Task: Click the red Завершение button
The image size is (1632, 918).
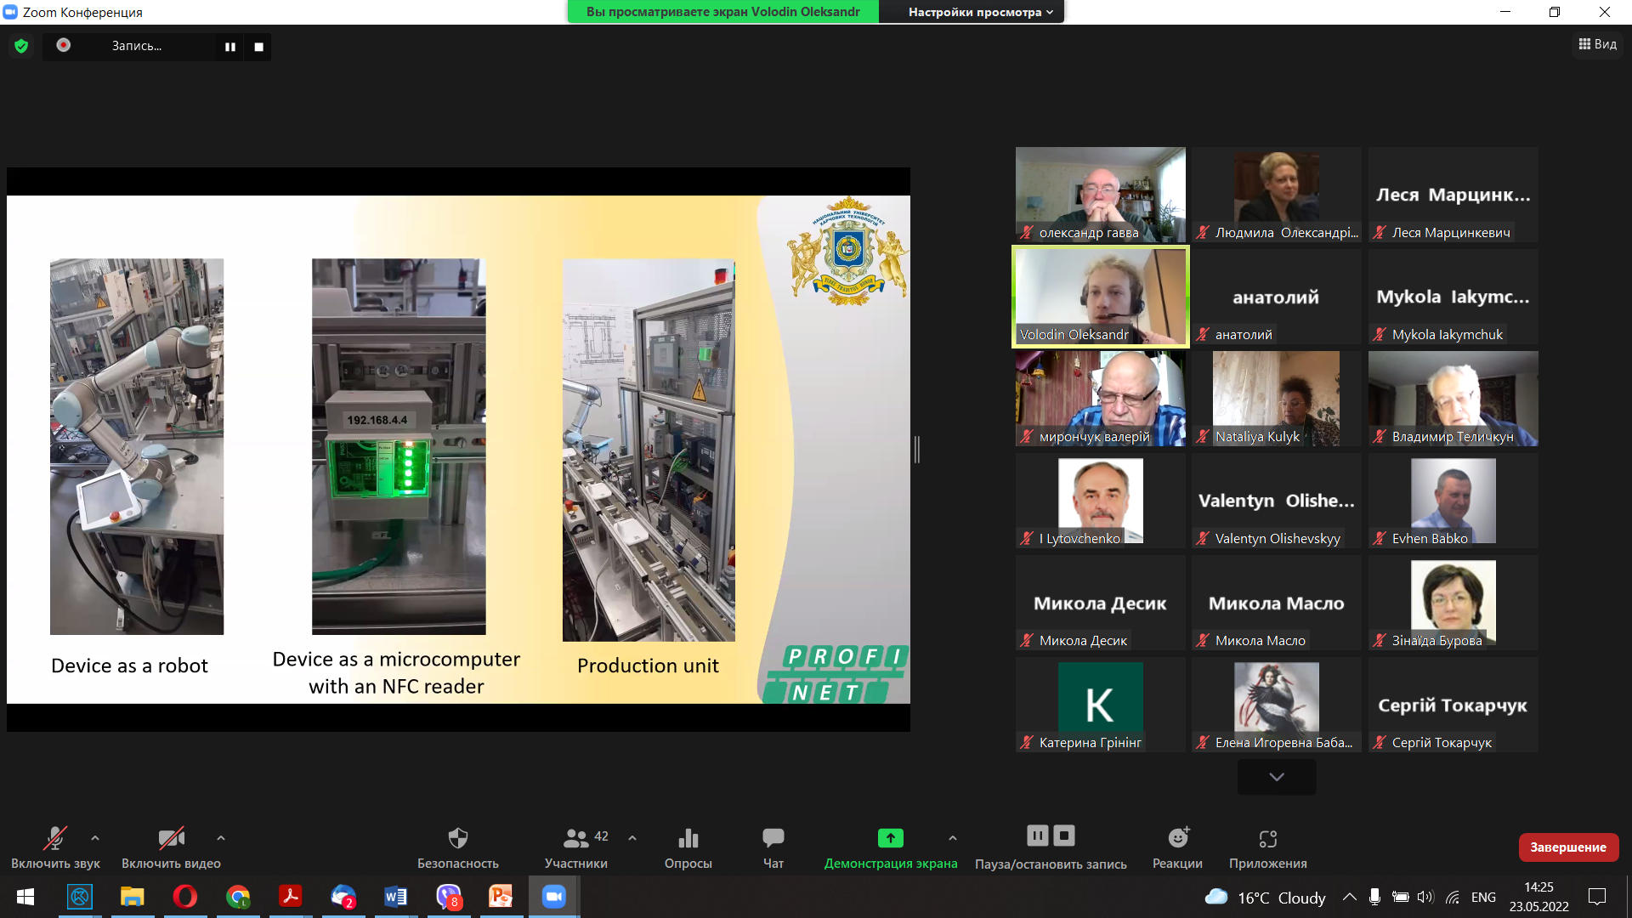Action: pyautogui.click(x=1567, y=847)
